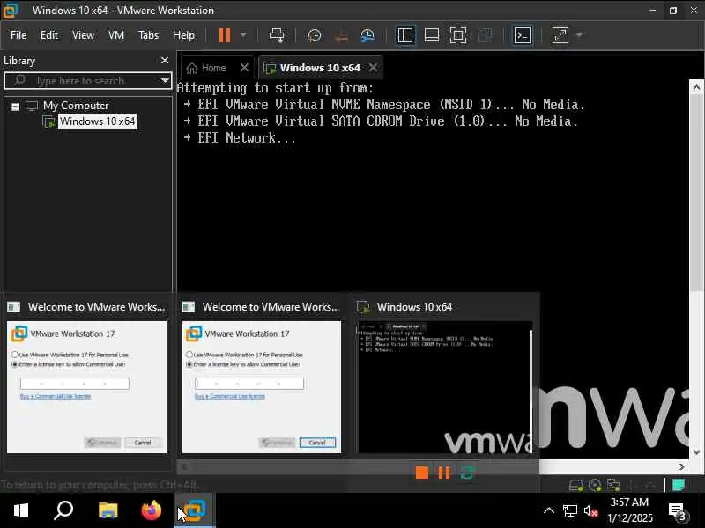Click the CD/DVD drive status bar icon
705x528 pixels.
click(x=595, y=486)
